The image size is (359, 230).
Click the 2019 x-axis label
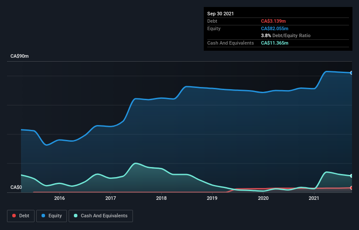coord(212,198)
